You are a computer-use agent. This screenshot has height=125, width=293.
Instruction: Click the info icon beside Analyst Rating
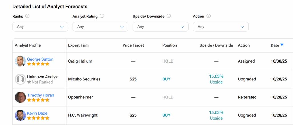102,16
